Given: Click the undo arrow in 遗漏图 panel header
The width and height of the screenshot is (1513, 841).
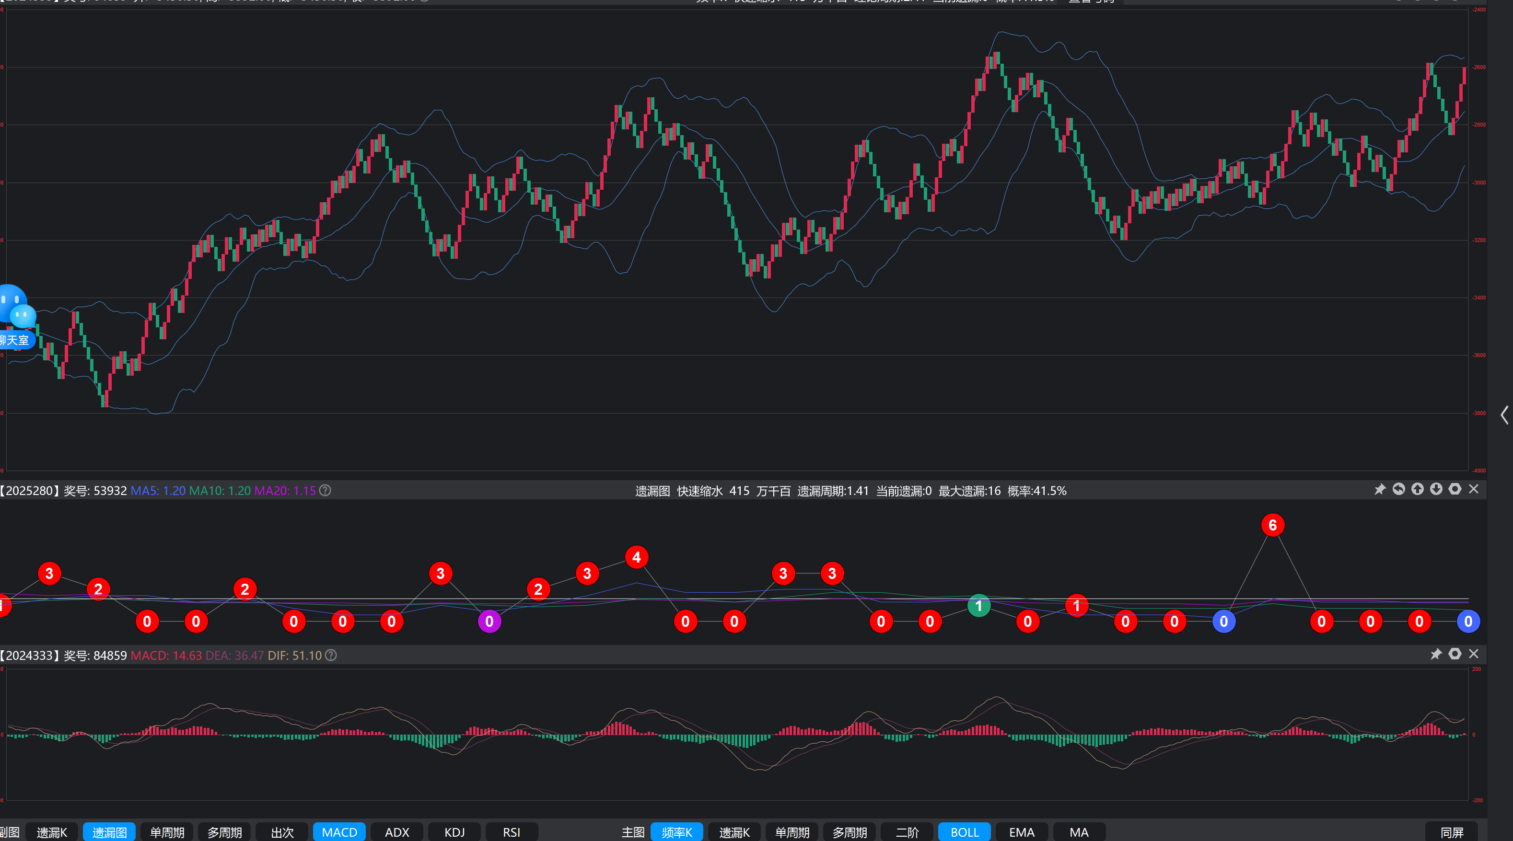Looking at the screenshot, I should (x=1398, y=489).
